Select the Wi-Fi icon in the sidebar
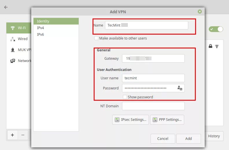 pos(13,28)
